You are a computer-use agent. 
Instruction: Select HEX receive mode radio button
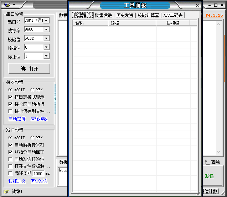[x=32, y=90]
